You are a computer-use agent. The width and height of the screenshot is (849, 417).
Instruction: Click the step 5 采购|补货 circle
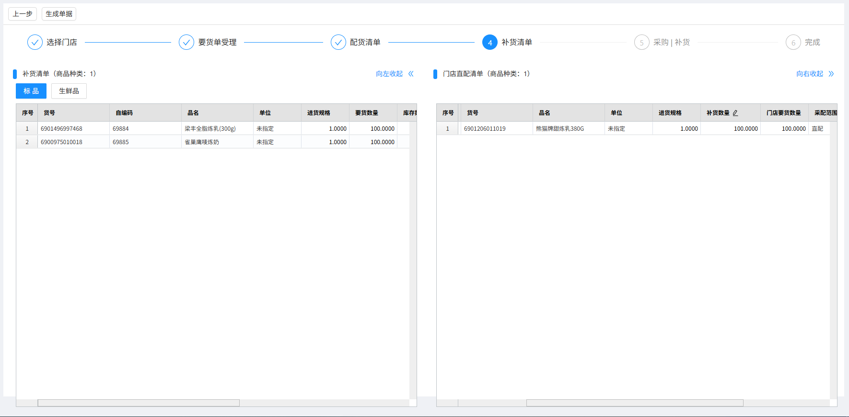642,42
